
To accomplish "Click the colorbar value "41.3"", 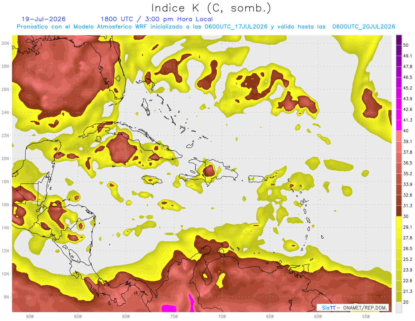I will click(x=407, y=120).
